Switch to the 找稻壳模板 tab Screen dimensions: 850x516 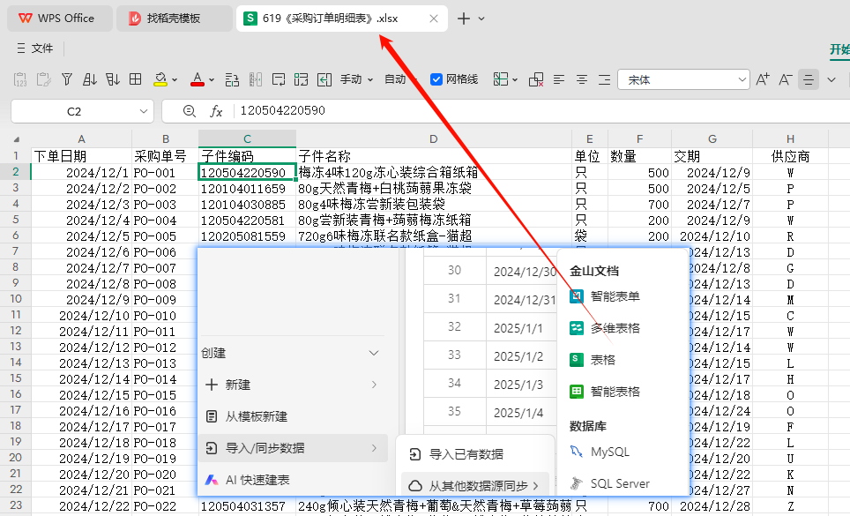click(x=174, y=18)
